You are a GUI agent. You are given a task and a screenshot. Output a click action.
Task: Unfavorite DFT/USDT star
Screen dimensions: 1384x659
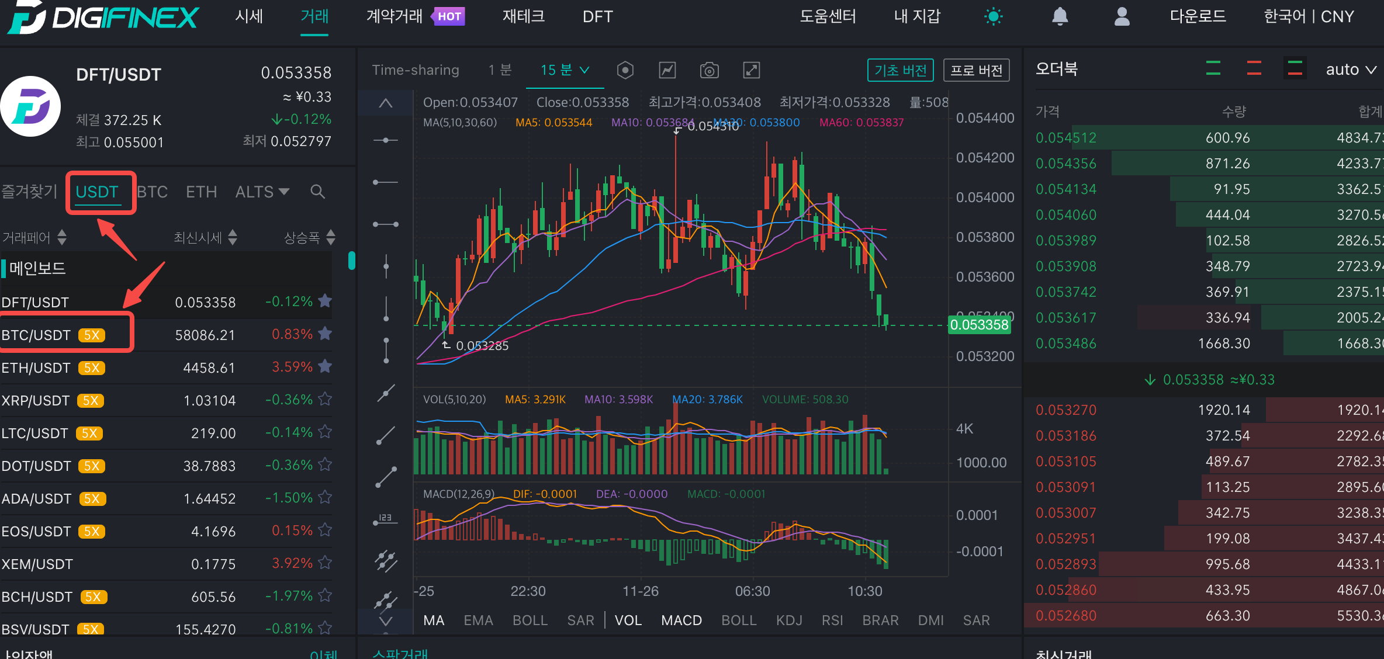[326, 301]
